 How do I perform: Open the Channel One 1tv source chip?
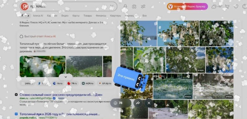pyautogui.click(x=43, y=83)
